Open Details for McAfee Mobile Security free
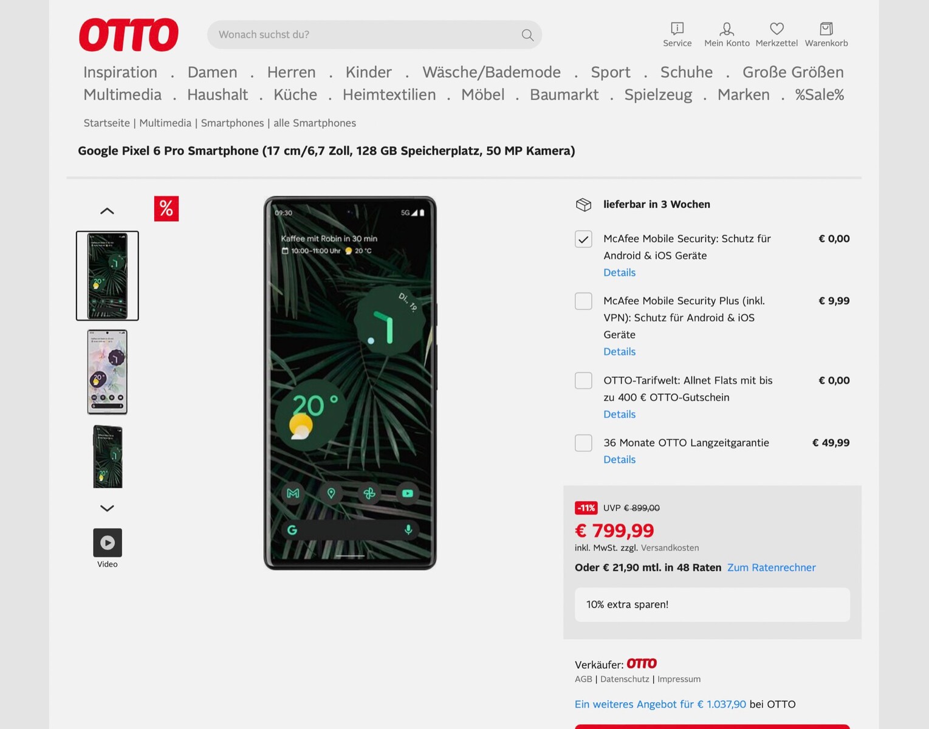The width and height of the screenshot is (929, 729). coord(620,273)
